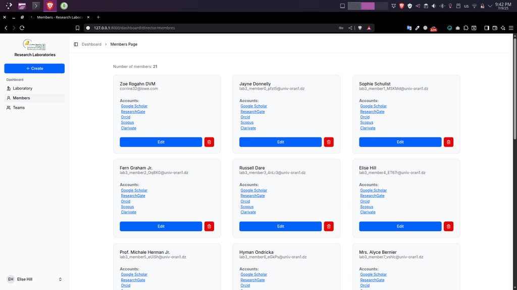517x290 pixels.
Task: Click red delete icon for Fern Graham Jr.
Action: [209, 227]
